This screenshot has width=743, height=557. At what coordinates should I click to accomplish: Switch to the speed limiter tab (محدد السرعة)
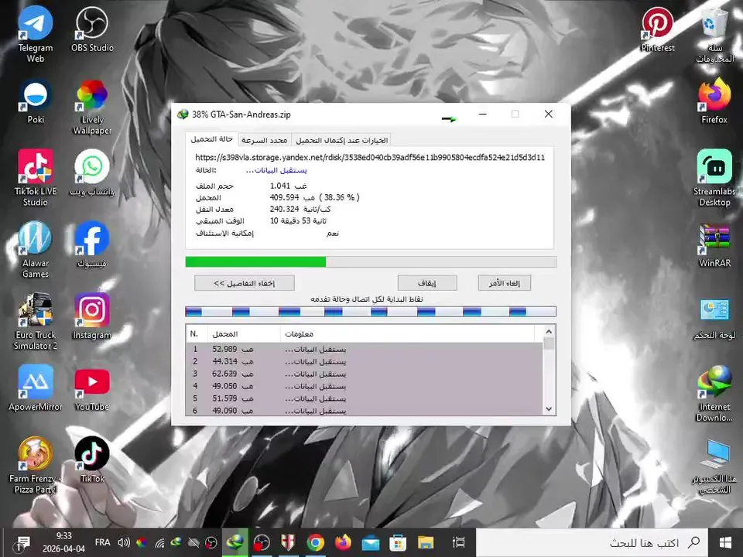pos(264,140)
